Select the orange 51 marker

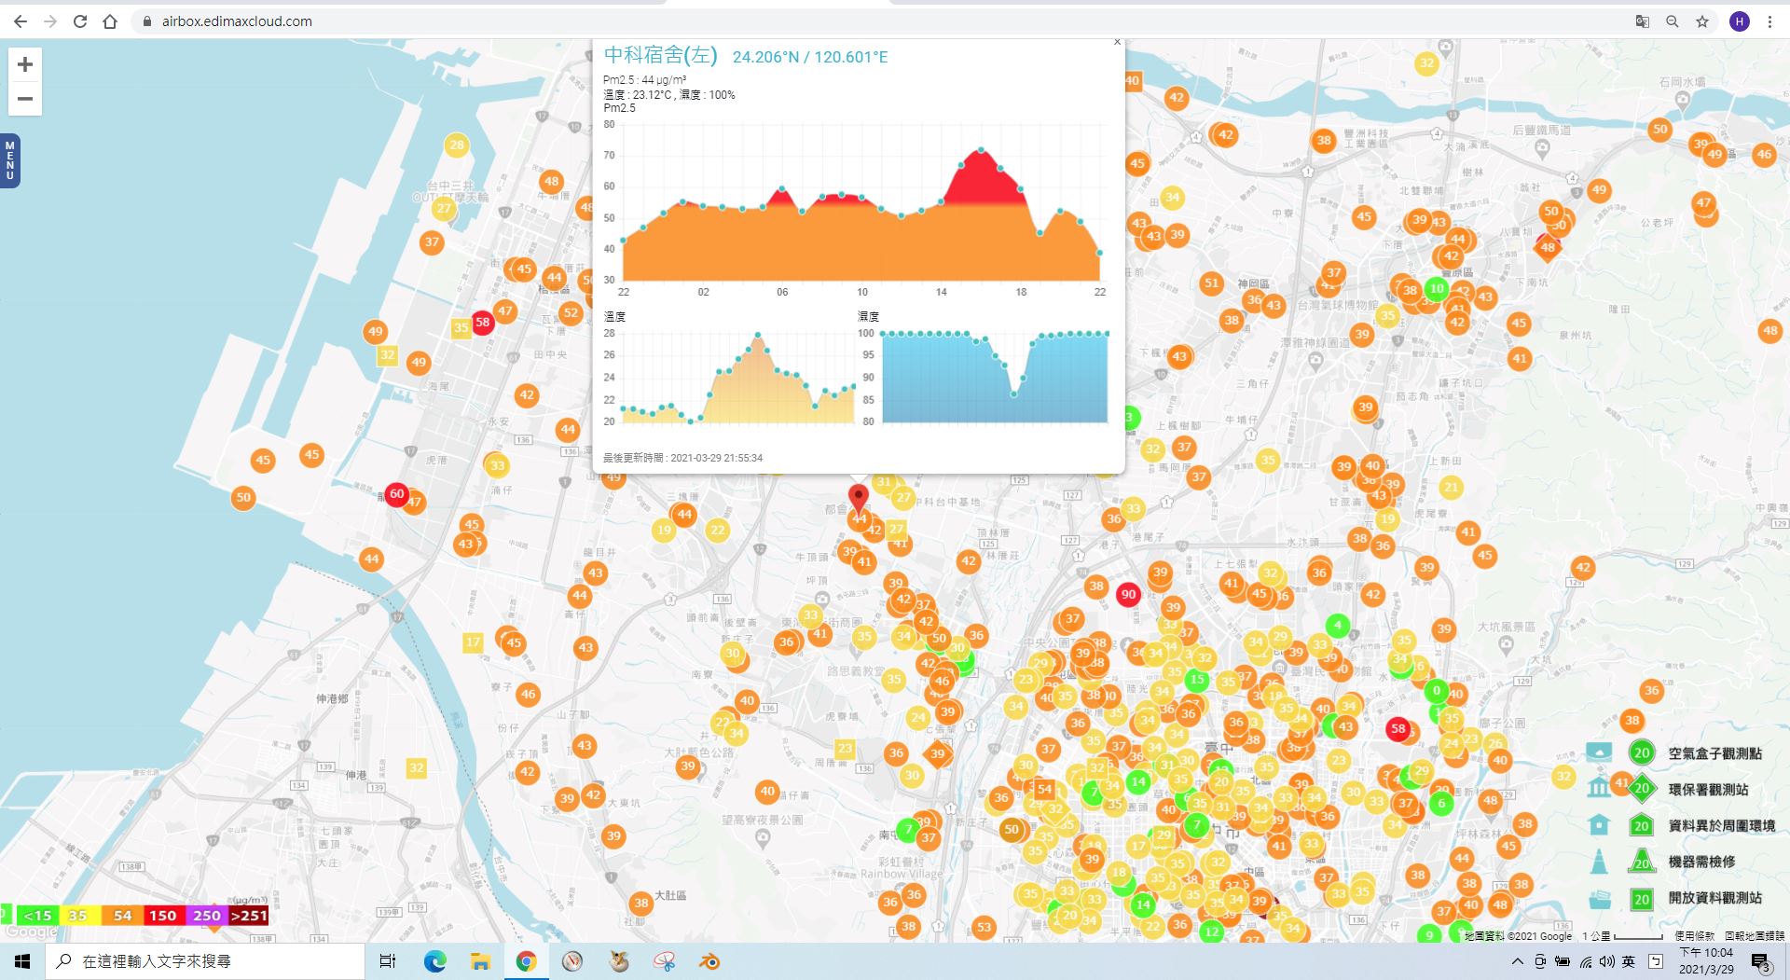click(x=1211, y=283)
